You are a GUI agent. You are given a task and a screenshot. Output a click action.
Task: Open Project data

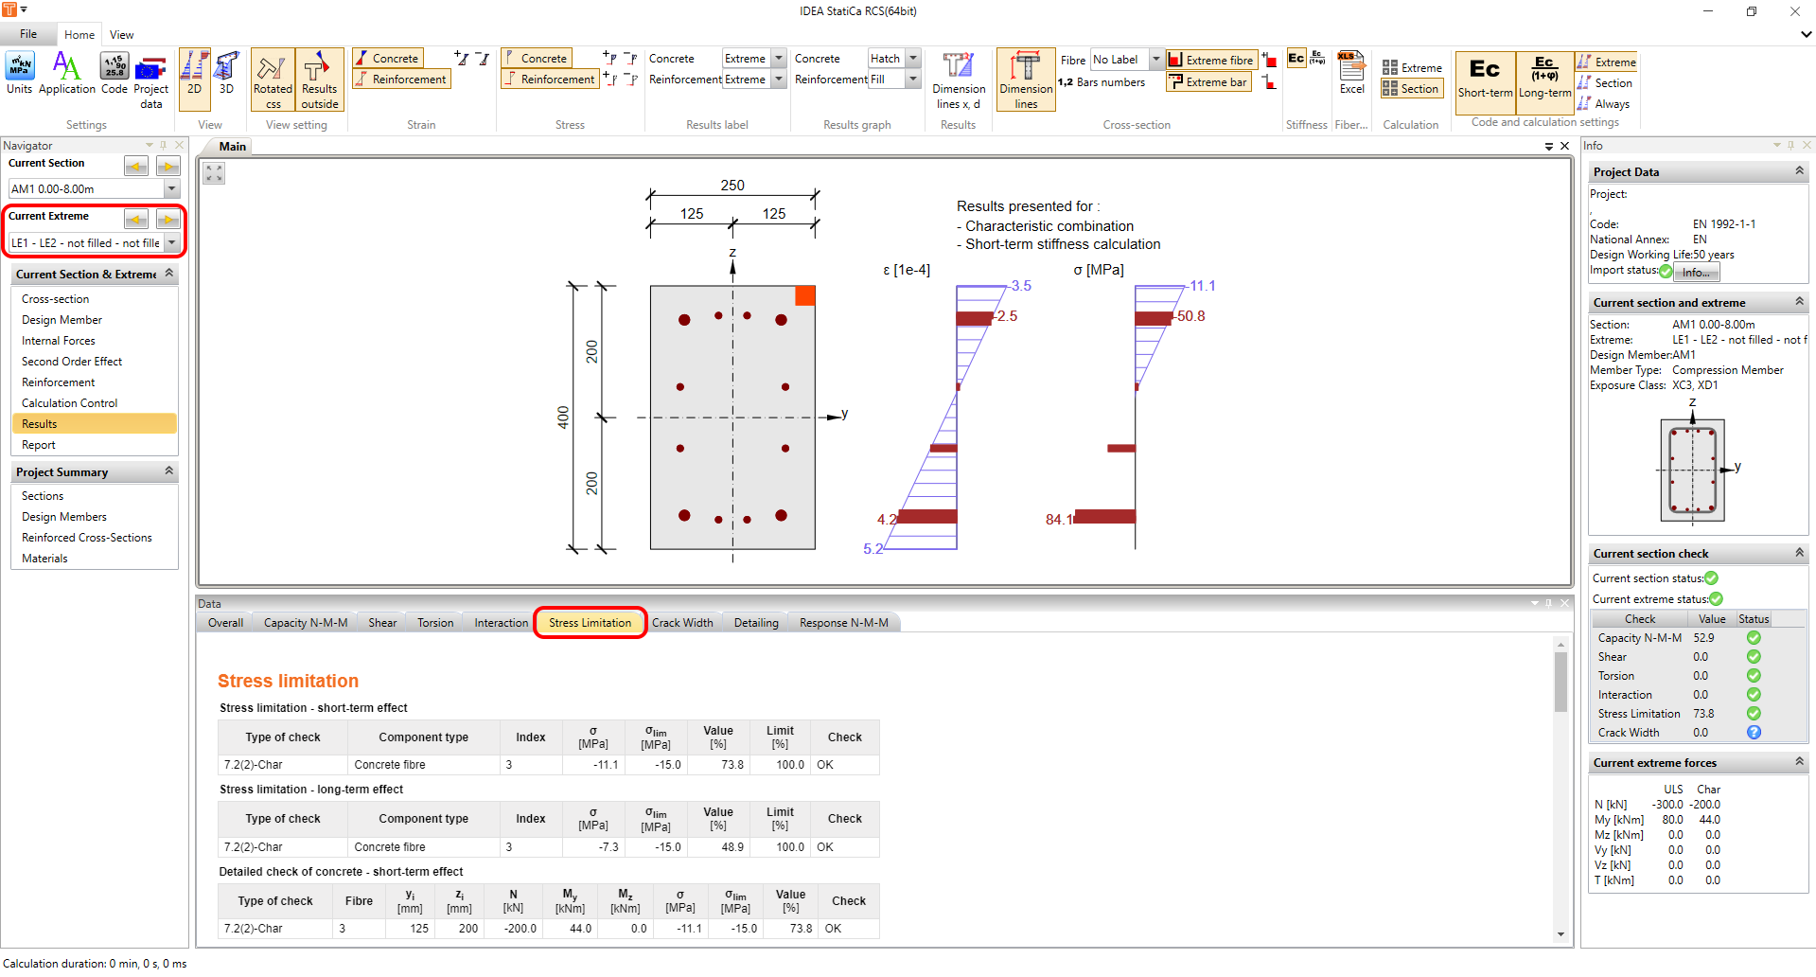click(150, 81)
